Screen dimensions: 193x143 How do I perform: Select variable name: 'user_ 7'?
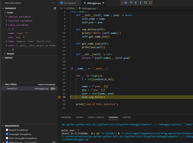(18, 33)
